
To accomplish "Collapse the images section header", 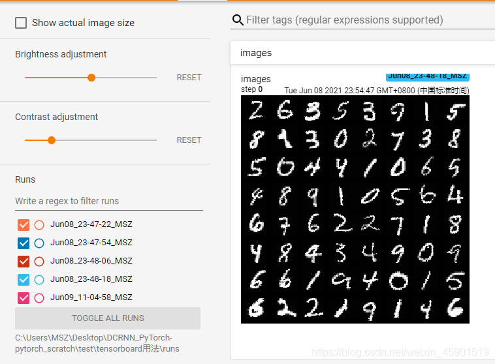I will click(x=362, y=53).
